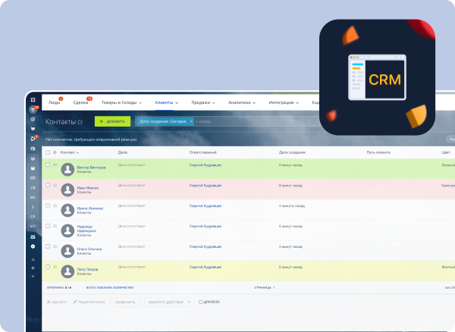455x332 pixels.
Task: Click the avatar of Надежда contact
Action: (67, 230)
